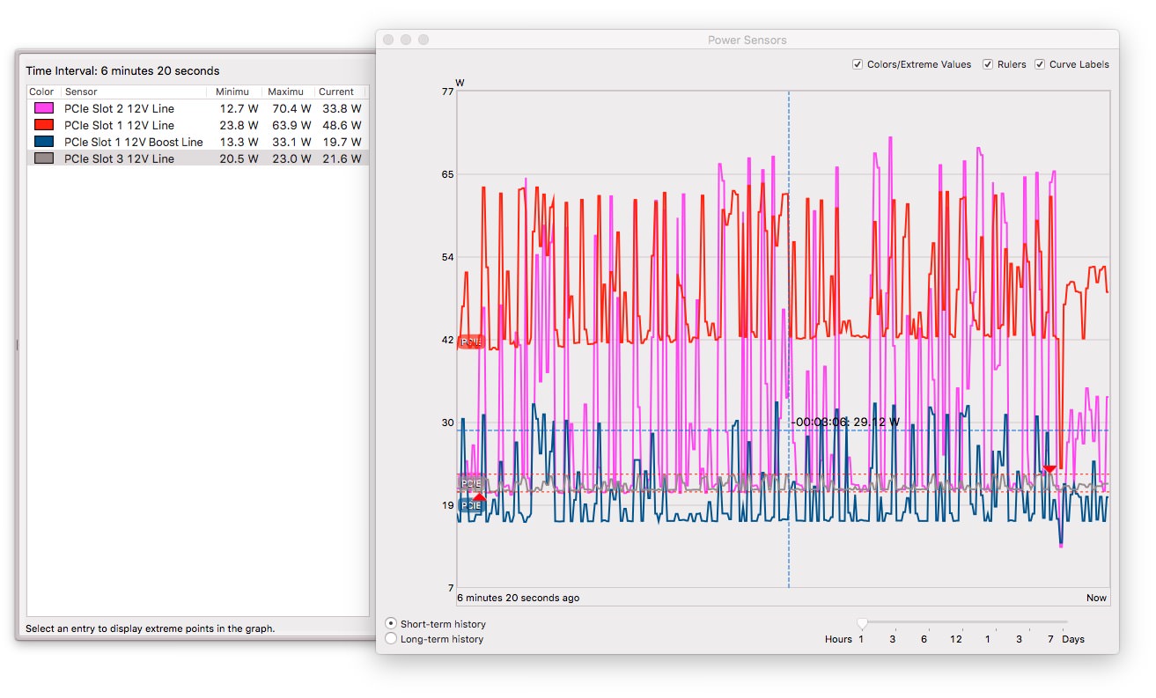This screenshot has width=1156, height=698.
Task: Click the red maximum marker triangle near 23 W
Action: pyautogui.click(x=1049, y=470)
